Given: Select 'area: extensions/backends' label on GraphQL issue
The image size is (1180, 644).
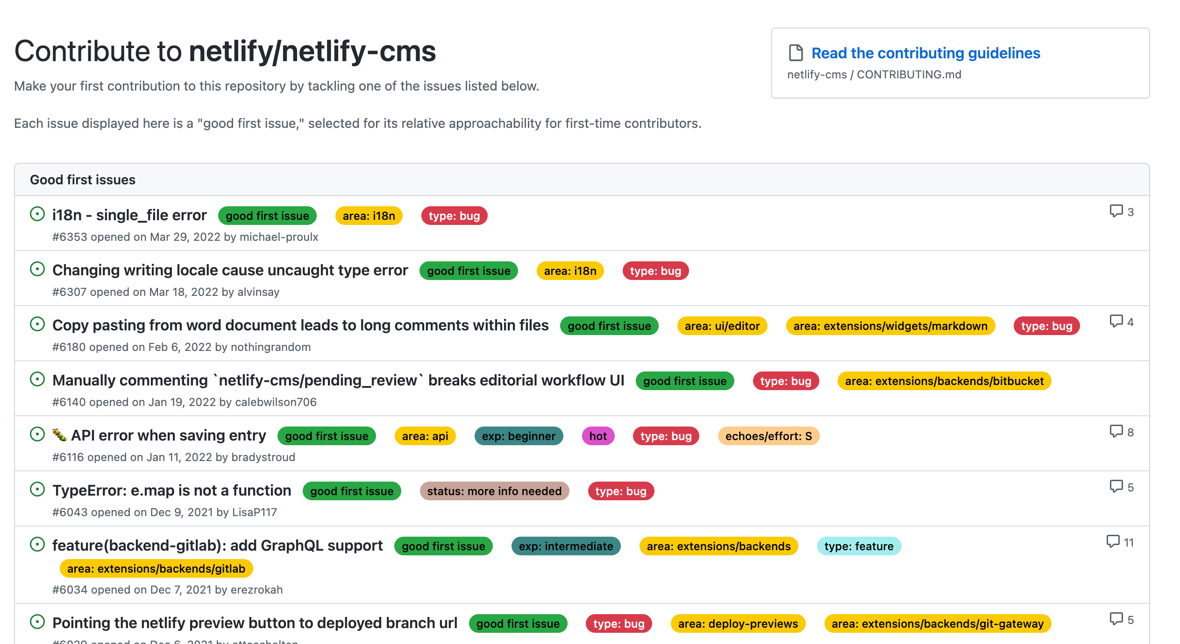Looking at the screenshot, I should 718,546.
